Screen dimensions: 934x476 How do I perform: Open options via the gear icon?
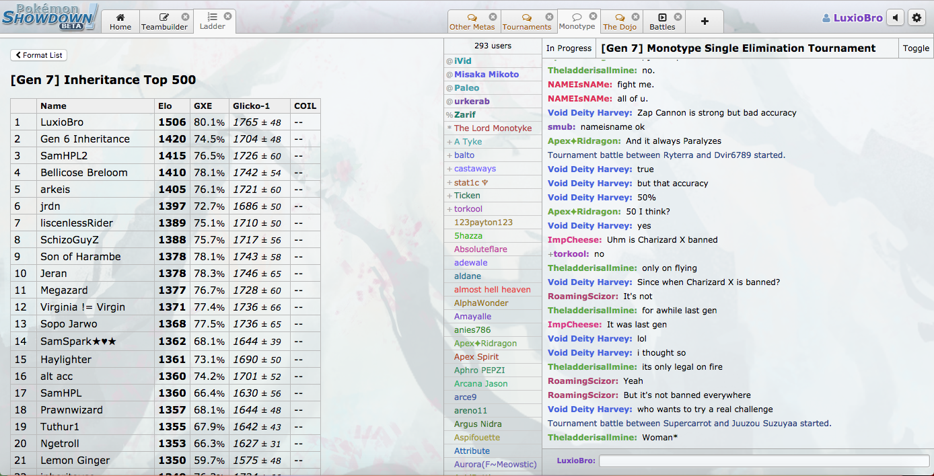(x=917, y=18)
